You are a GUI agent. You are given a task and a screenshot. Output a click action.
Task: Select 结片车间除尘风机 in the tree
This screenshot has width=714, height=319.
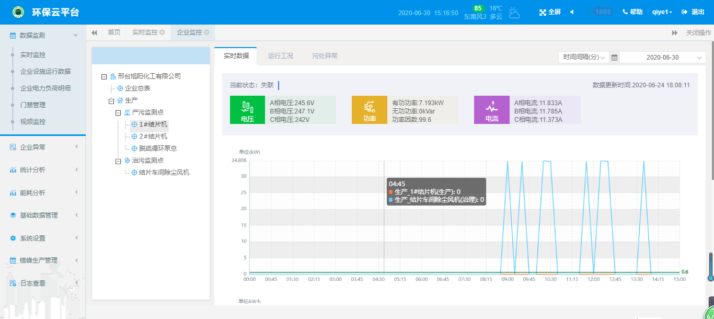(x=164, y=173)
